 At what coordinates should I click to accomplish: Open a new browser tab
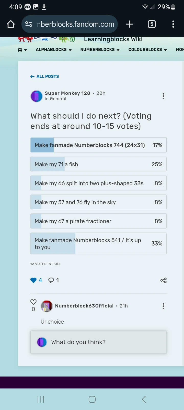tap(129, 24)
